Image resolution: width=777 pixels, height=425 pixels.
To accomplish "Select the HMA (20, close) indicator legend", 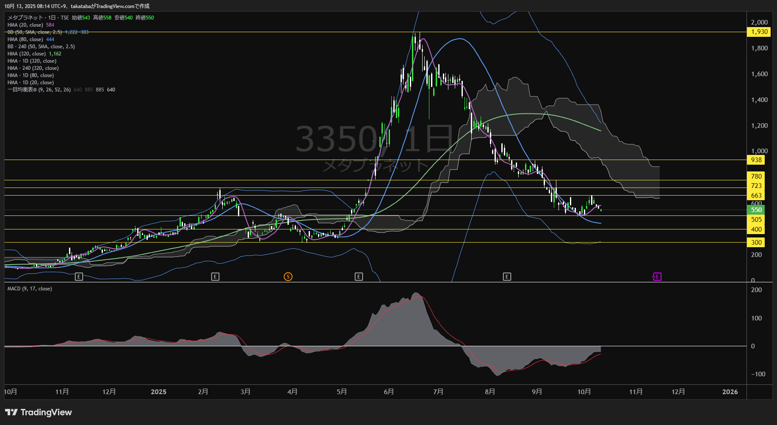I will (25, 25).
